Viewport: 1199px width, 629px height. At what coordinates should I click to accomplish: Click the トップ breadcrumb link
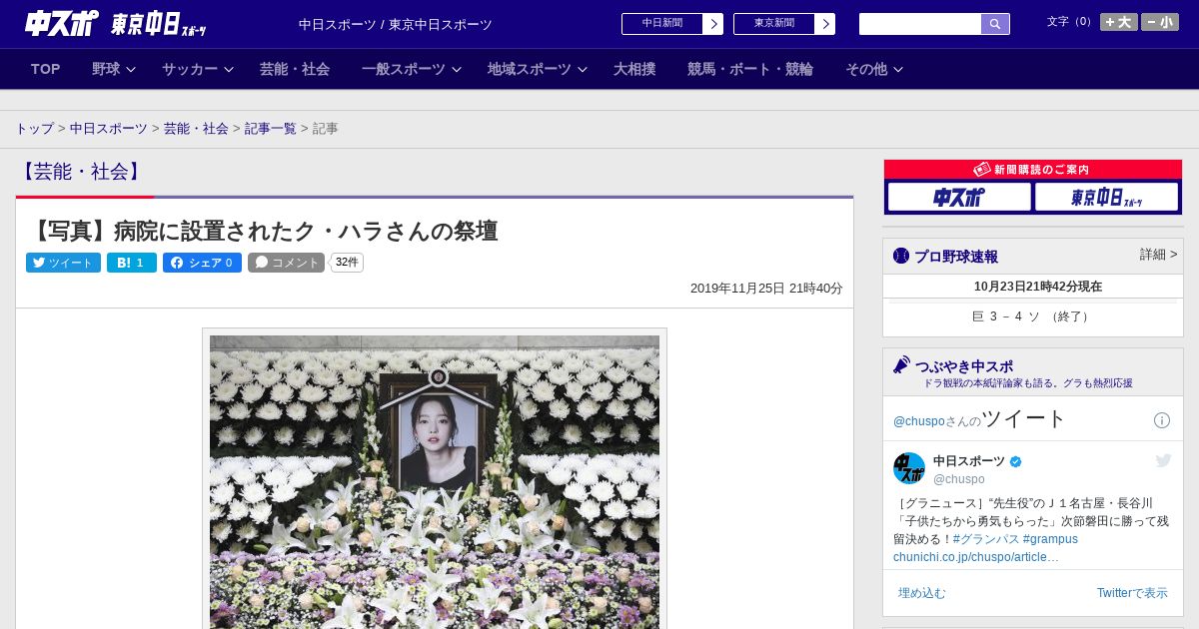click(x=35, y=129)
